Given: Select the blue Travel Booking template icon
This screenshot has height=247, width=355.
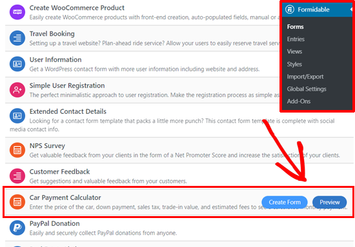Looking at the screenshot, I should tap(17, 38).
